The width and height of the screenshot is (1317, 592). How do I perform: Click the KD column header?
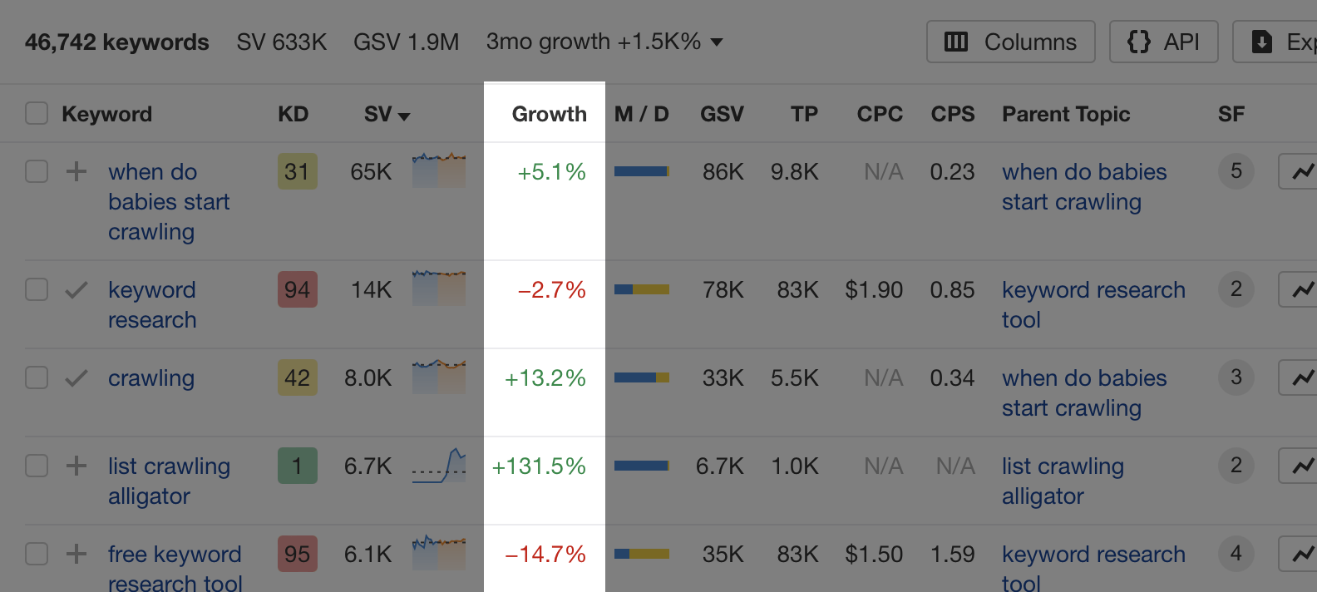[293, 114]
